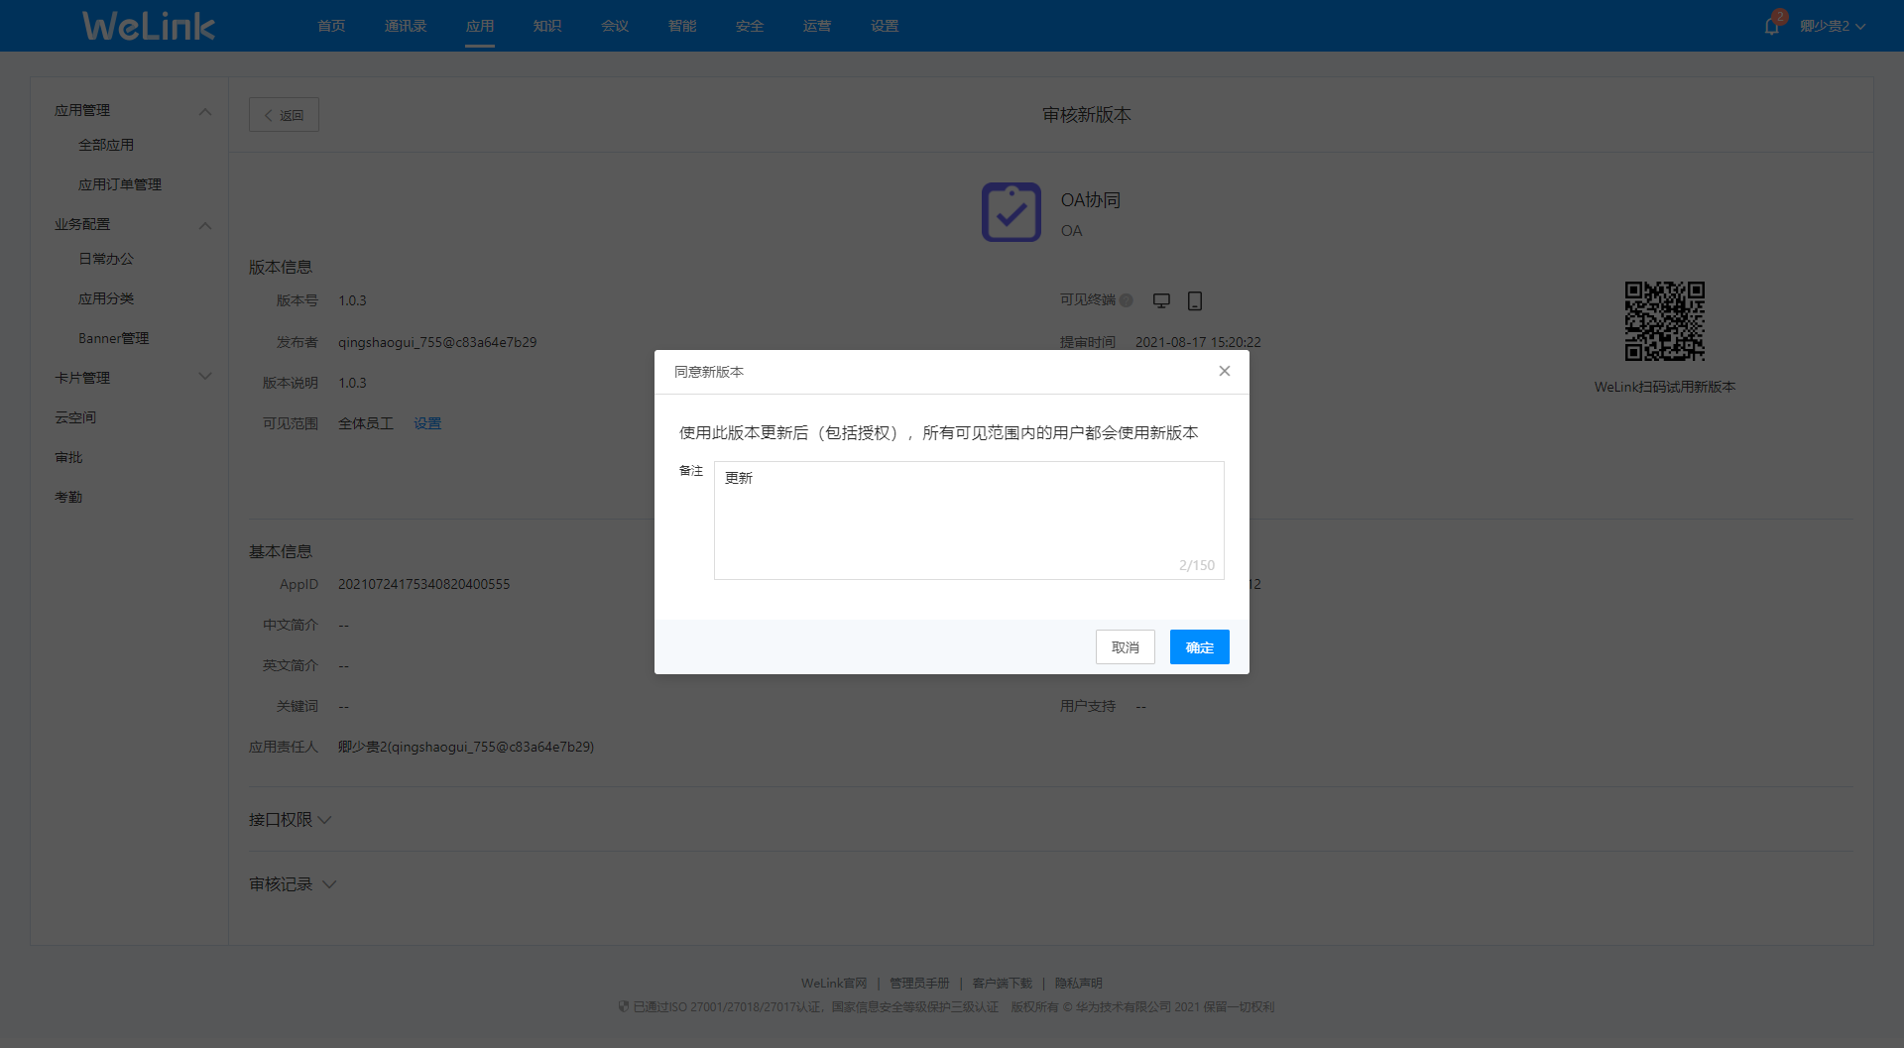Image resolution: width=1904 pixels, height=1048 pixels.
Task: Click the mobile terminal icon
Action: click(1195, 300)
